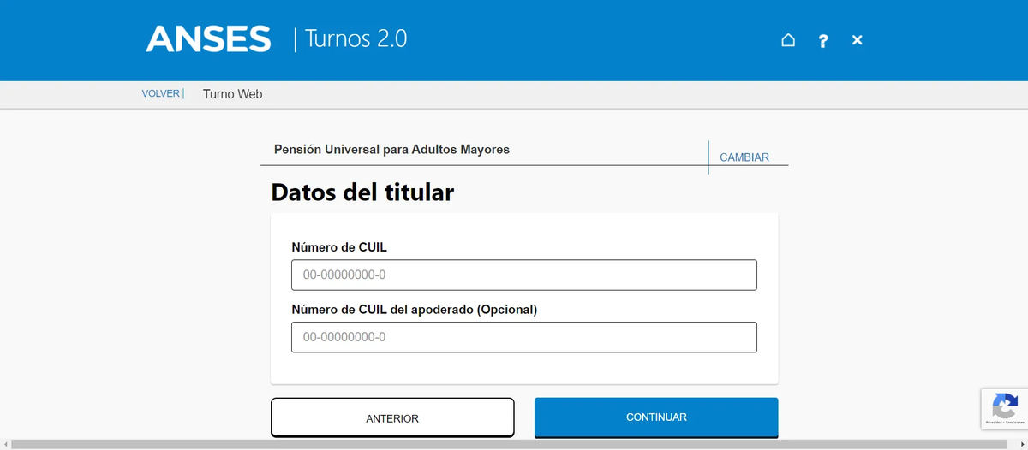Go back using the VOLVER link
1028x450 pixels.
[x=161, y=93]
